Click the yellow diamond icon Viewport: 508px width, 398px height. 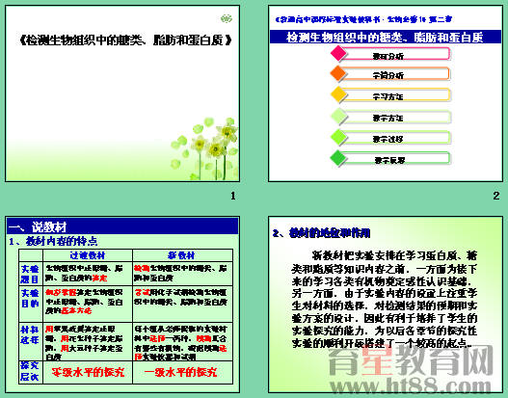(x=338, y=94)
